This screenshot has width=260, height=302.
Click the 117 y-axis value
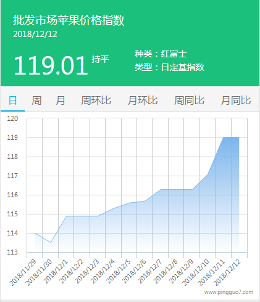tap(12, 176)
